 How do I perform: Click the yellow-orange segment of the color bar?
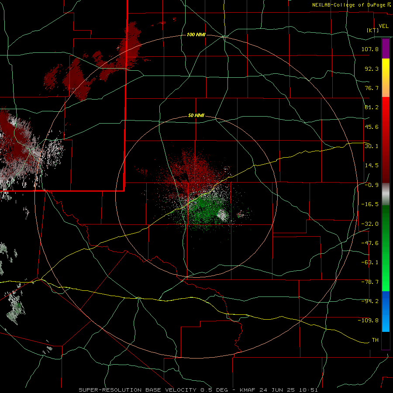pos(386,78)
